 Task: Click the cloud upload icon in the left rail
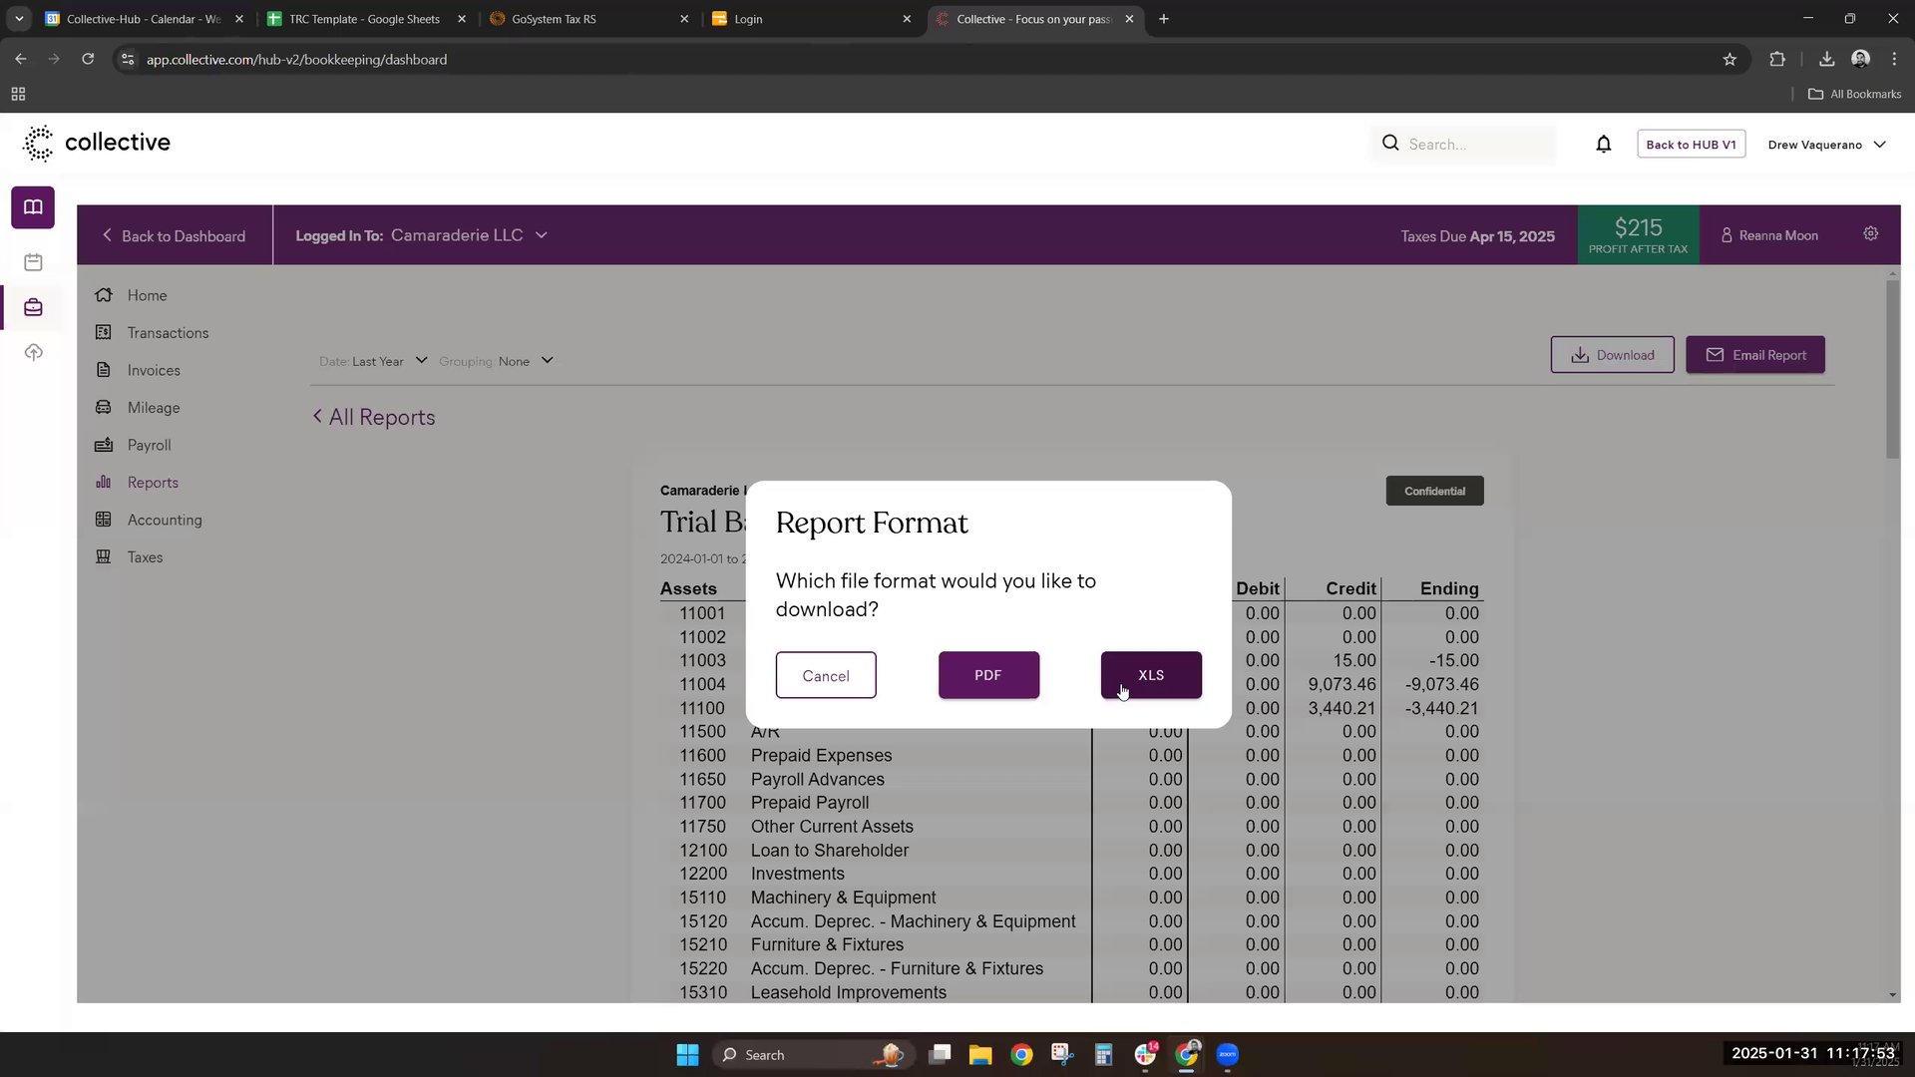coord(33,353)
